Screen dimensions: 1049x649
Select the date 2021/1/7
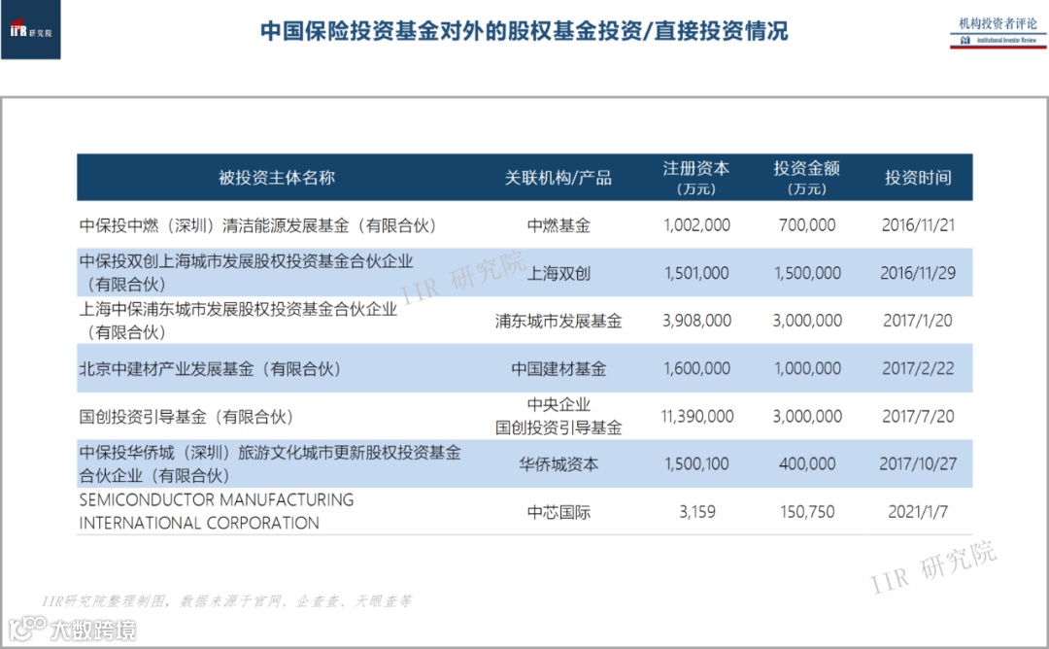[x=918, y=512]
